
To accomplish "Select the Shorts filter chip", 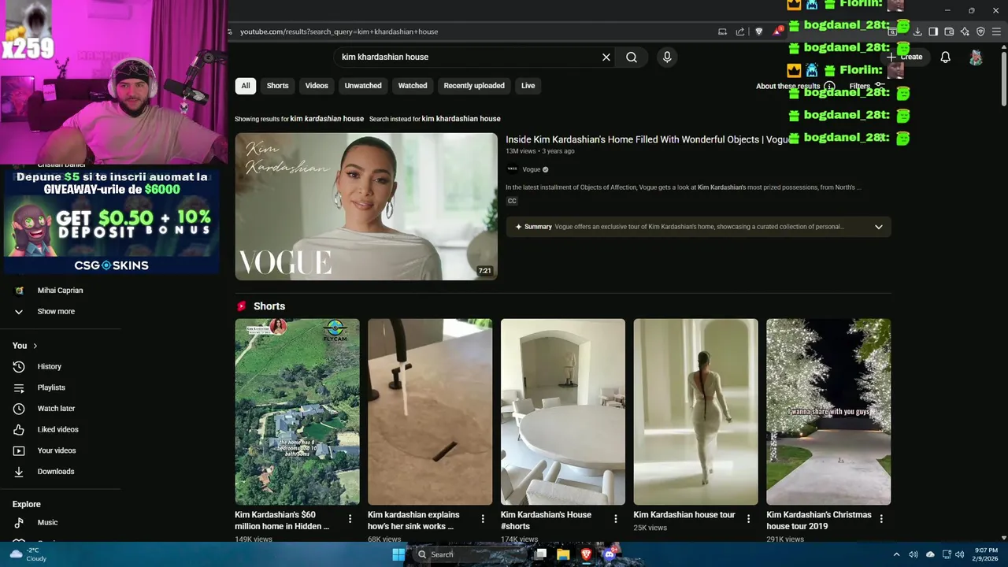I will (277, 86).
